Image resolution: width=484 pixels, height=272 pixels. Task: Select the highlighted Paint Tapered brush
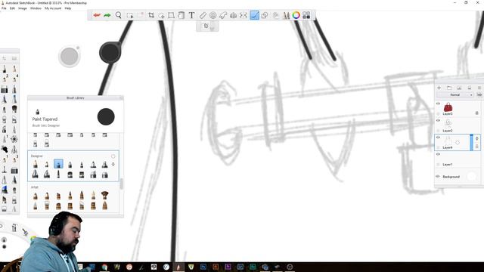tap(58, 164)
